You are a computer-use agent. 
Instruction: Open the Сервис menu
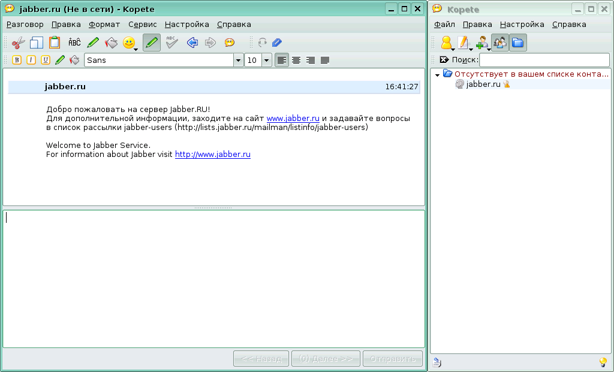click(142, 25)
